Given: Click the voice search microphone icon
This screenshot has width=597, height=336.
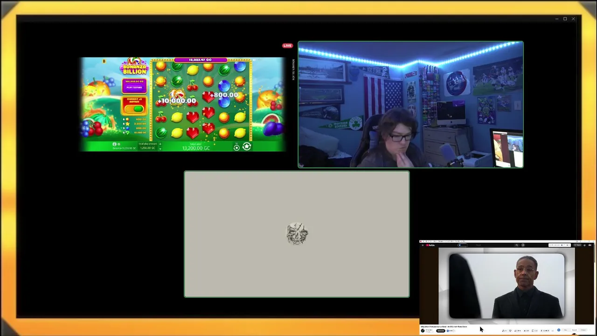Looking at the screenshot, I should point(523,245).
